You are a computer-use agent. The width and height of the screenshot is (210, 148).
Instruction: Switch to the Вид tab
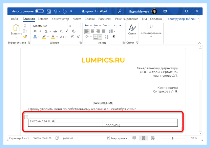[144, 19]
